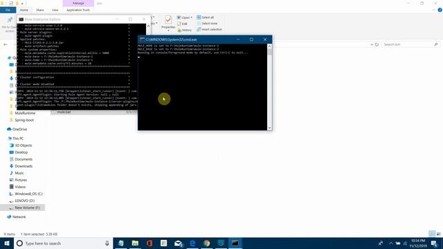Click Select all in ribbon
The image size is (443, 249).
coord(206,17)
